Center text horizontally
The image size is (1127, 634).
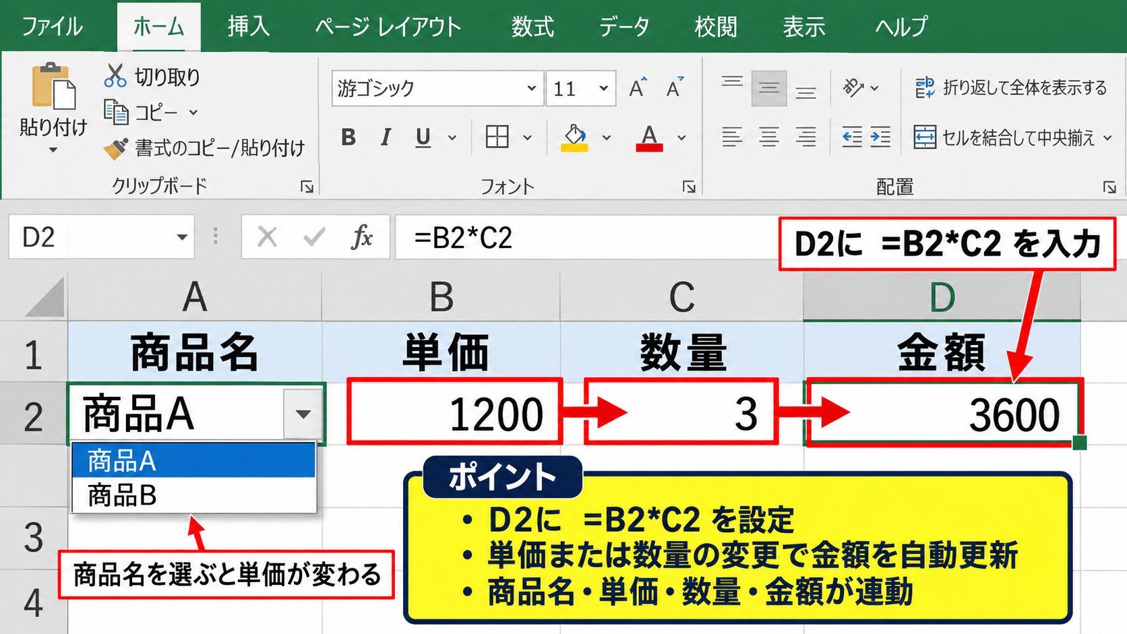(x=769, y=137)
